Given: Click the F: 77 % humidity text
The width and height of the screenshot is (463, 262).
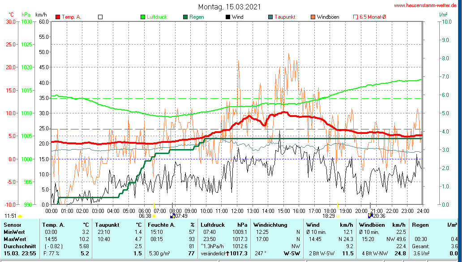Looking at the screenshot, I should tap(51, 254).
